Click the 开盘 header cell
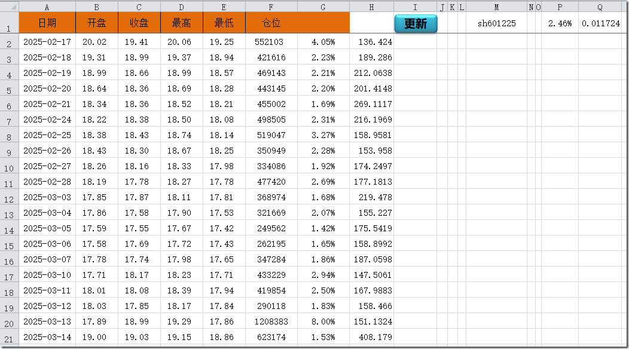629x349 pixels. 97,23
